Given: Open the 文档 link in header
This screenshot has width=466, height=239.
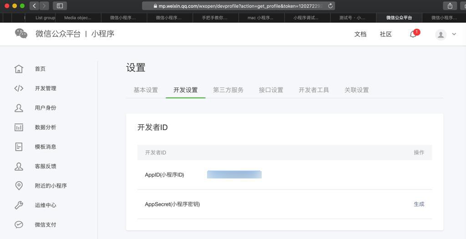Looking at the screenshot, I should [x=360, y=34].
